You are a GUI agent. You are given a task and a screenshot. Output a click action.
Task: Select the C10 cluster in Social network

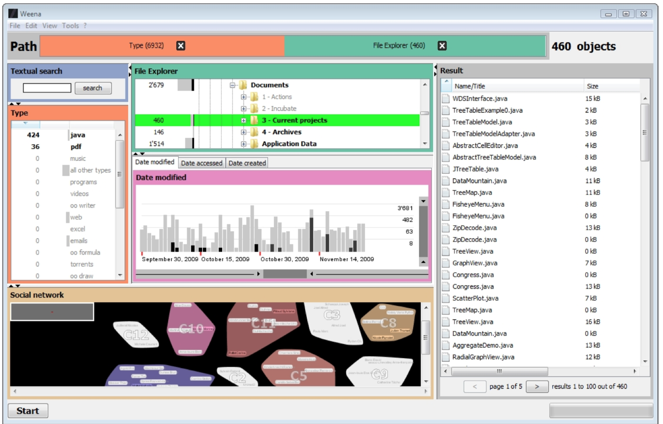point(191,328)
